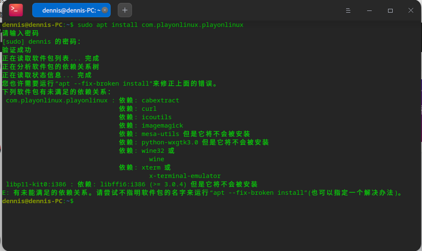Click the 'xterm' dependency
The height and width of the screenshot is (251, 422).
[x=151, y=167]
